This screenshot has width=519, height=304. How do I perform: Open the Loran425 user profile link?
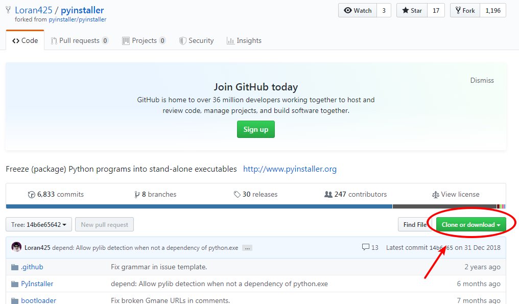coord(33,10)
